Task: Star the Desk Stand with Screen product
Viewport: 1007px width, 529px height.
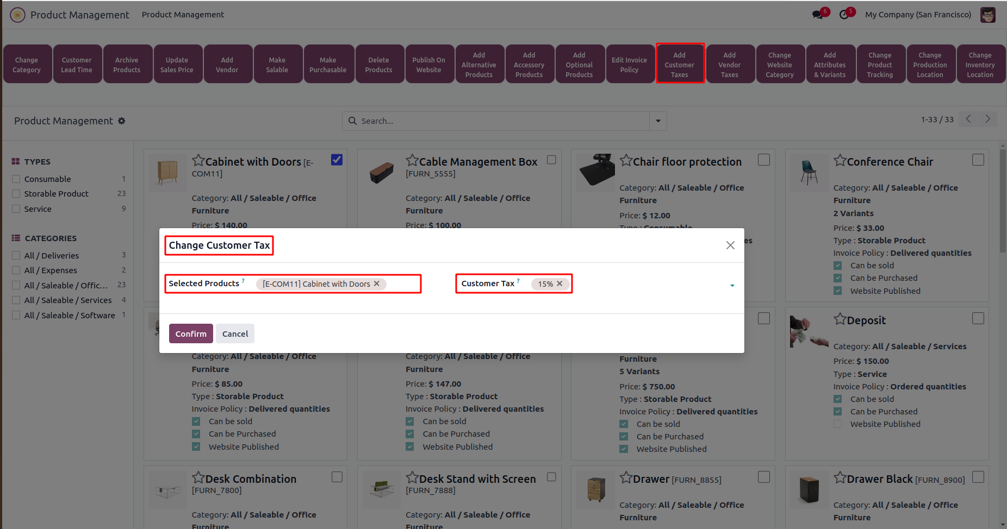Action: coord(412,478)
